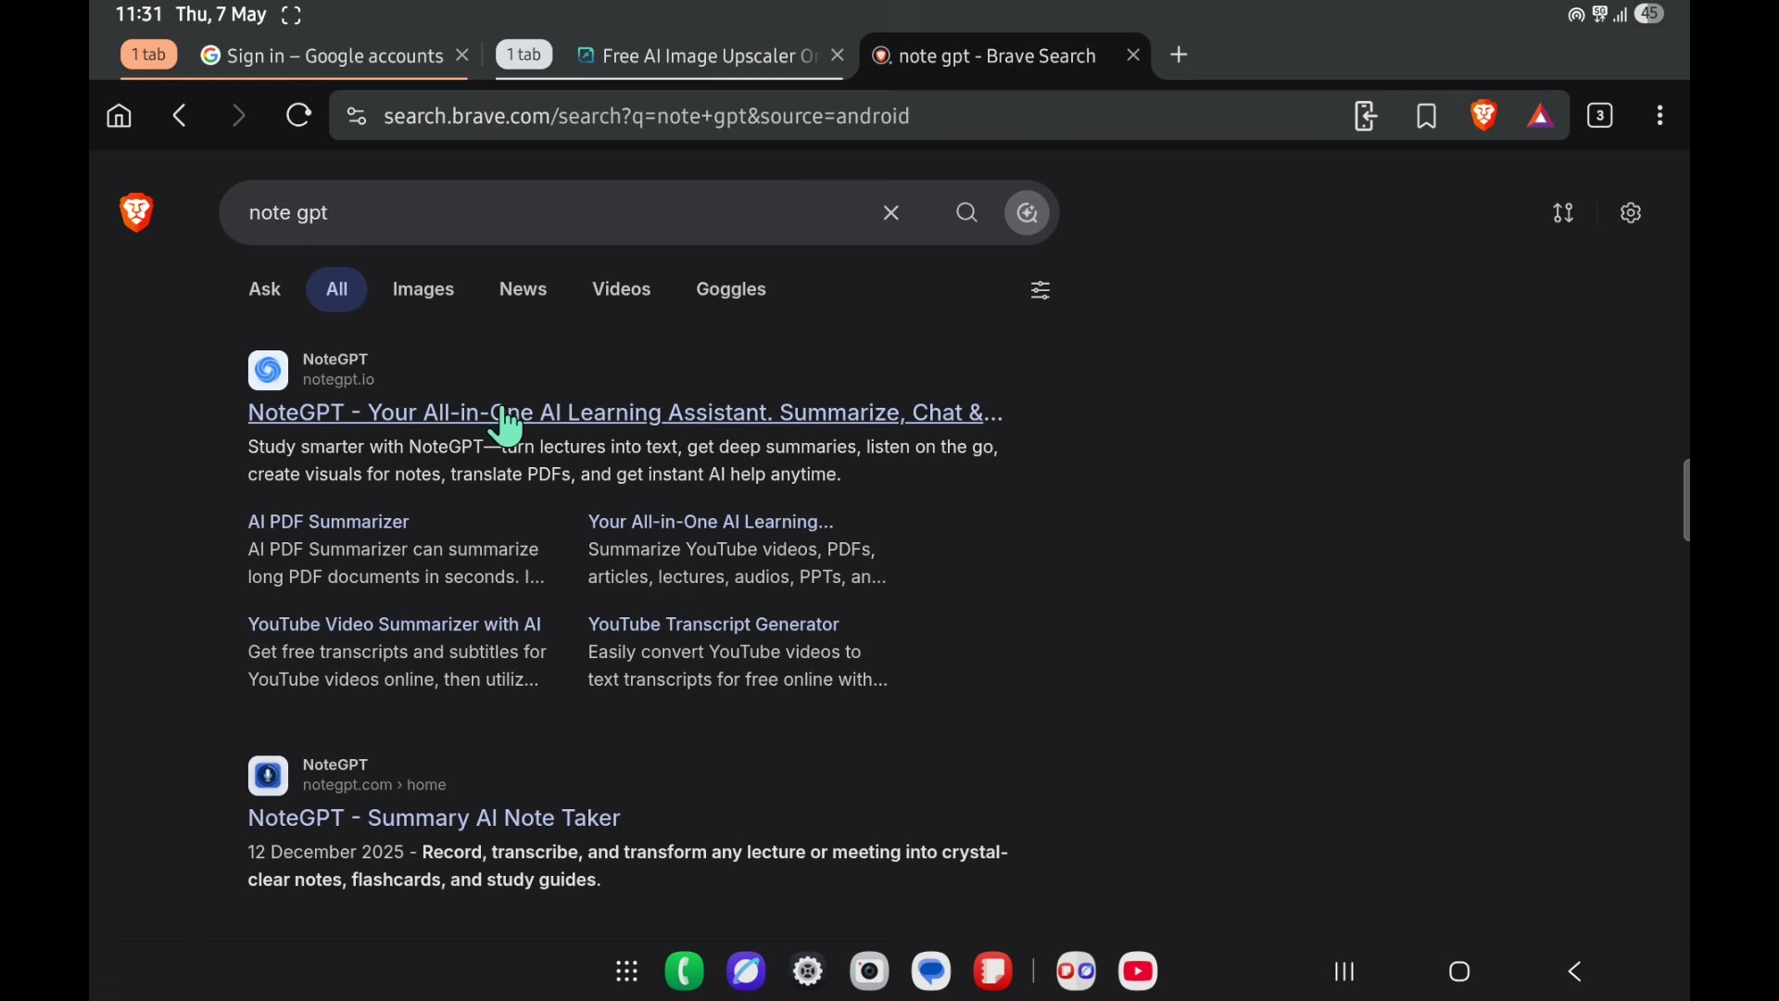The width and height of the screenshot is (1779, 1001).
Task: Open YouTube Transcript Generator sublink
Action: pyautogui.click(x=714, y=626)
